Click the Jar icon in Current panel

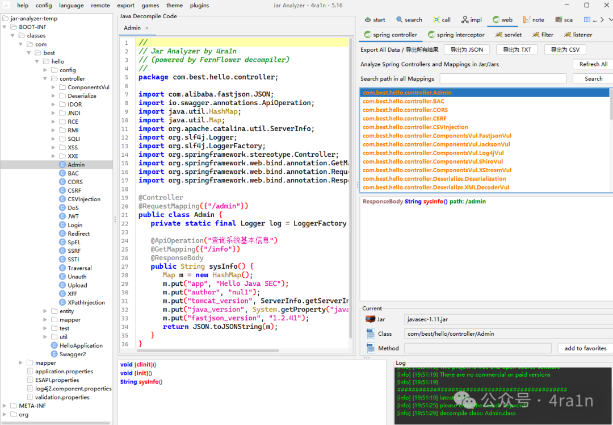[x=371, y=319]
